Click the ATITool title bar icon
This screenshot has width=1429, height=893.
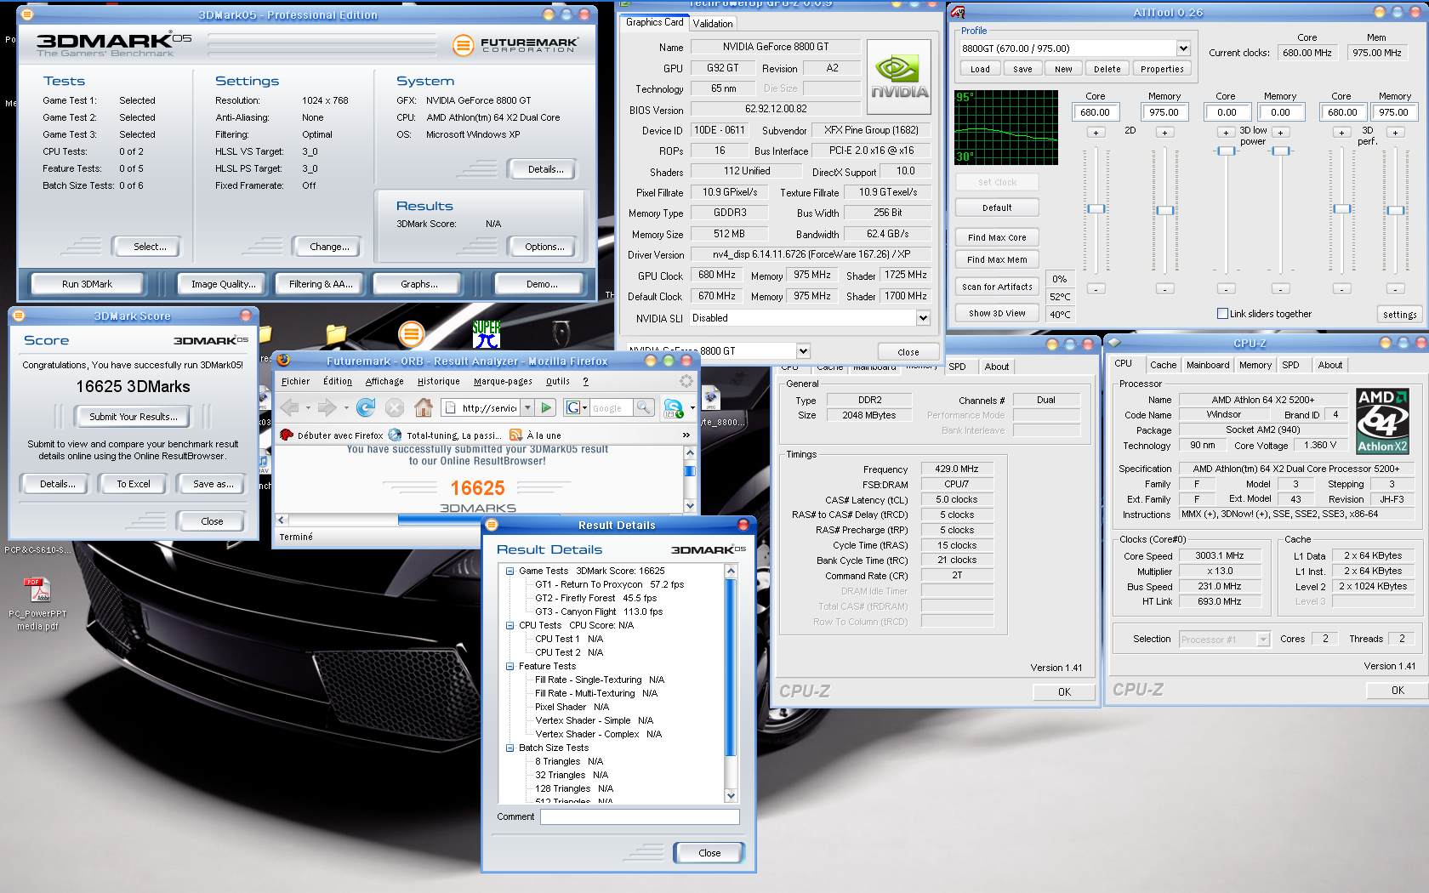(959, 13)
